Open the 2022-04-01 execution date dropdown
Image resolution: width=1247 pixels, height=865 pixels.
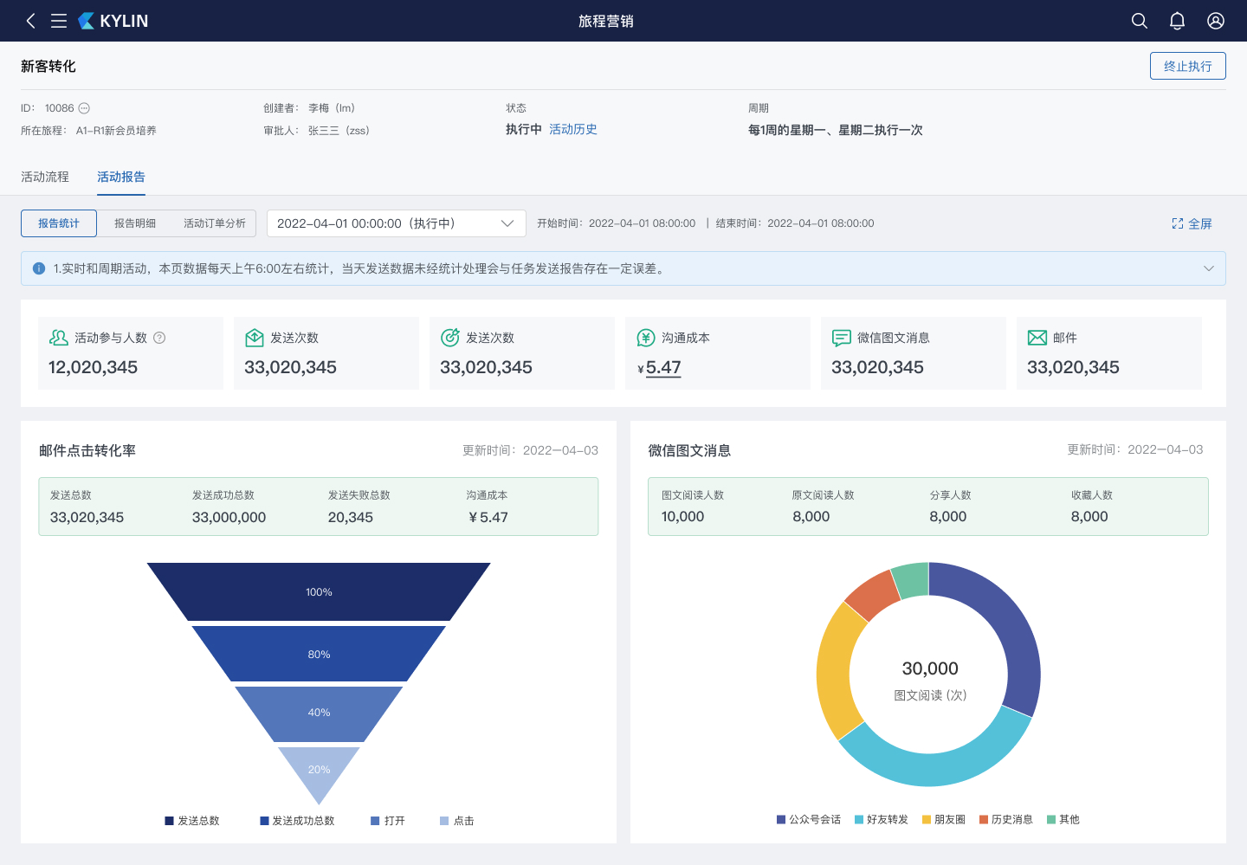tap(396, 223)
